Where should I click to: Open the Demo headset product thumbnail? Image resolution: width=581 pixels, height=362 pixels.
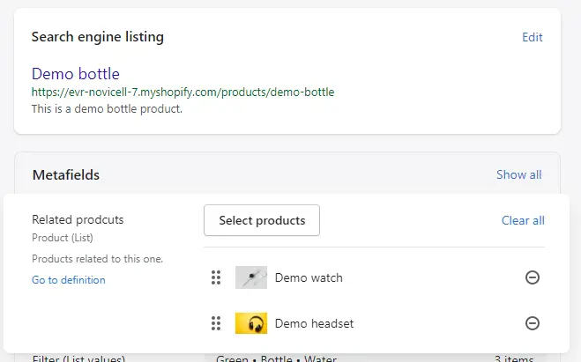point(251,323)
